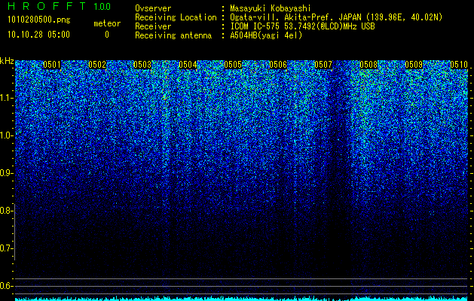
Task: Click the 0508 time marker
Action: tap(368, 65)
